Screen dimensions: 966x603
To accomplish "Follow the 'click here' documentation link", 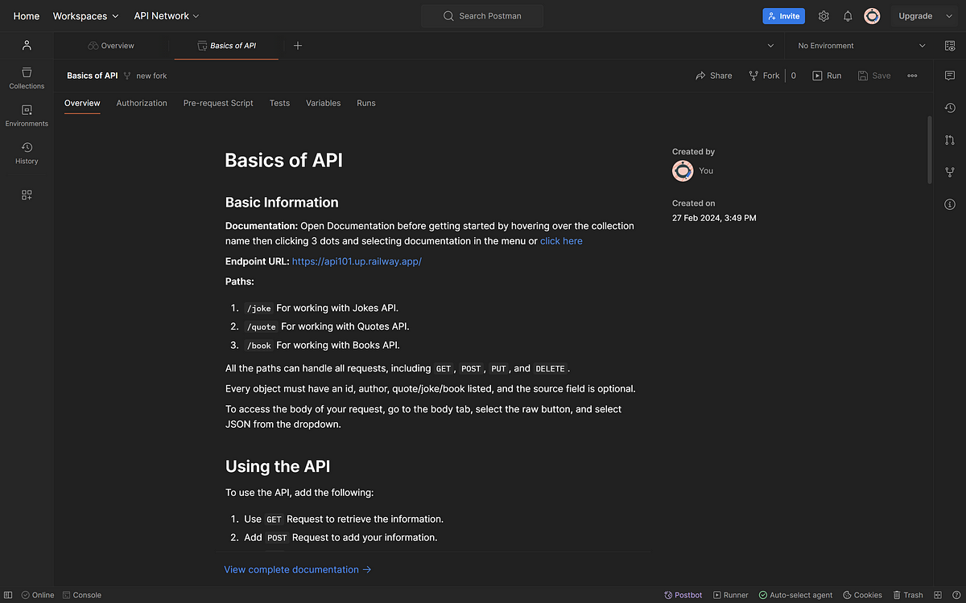I will [x=561, y=241].
